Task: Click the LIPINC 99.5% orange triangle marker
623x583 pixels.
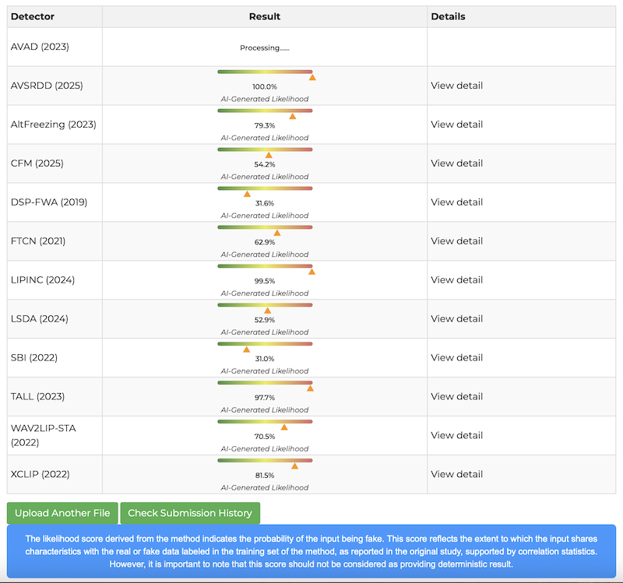Action: click(x=311, y=272)
